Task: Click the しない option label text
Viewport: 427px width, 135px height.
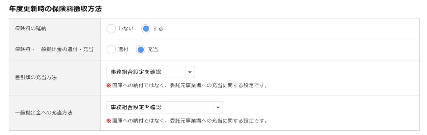Action: tap(126, 29)
